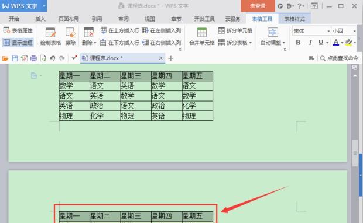This screenshot has width=363, height=223.
Task: Toggle Show Gridlines (显示虚框)
Action: coord(18,43)
